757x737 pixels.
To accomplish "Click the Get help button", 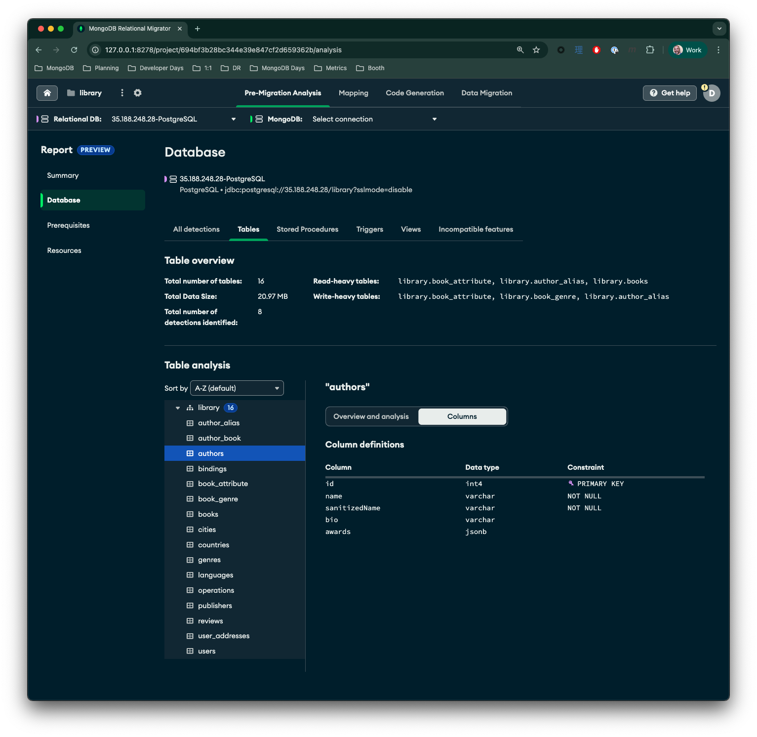I will [x=670, y=93].
